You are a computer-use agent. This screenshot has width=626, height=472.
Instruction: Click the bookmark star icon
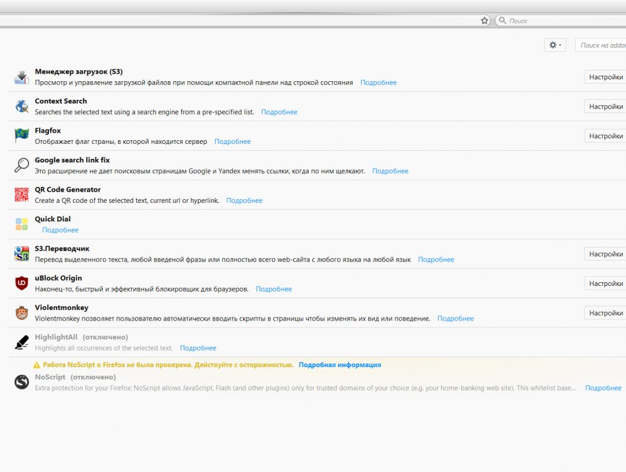(485, 21)
